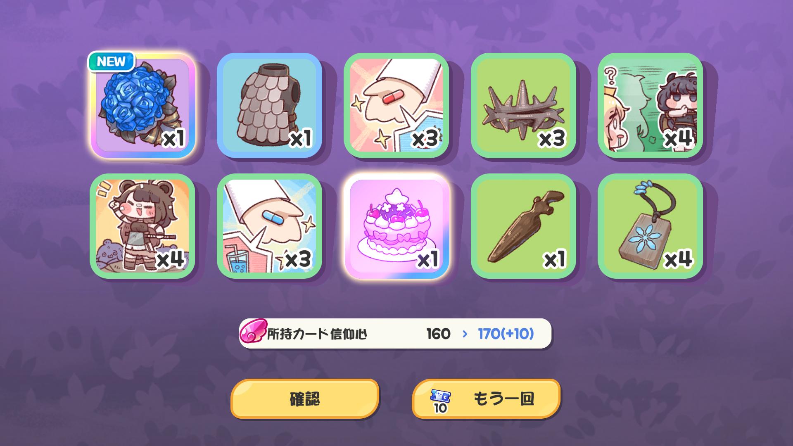The width and height of the screenshot is (793, 446).
Task: Select the spiked thorn crown item
Action: pos(523,106)
